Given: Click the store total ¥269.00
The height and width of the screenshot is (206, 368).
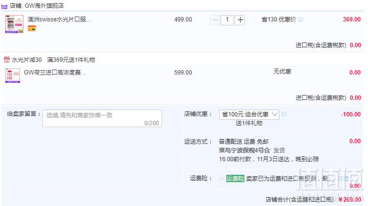Looking at the screenshot, I should [x=350, y=199].
